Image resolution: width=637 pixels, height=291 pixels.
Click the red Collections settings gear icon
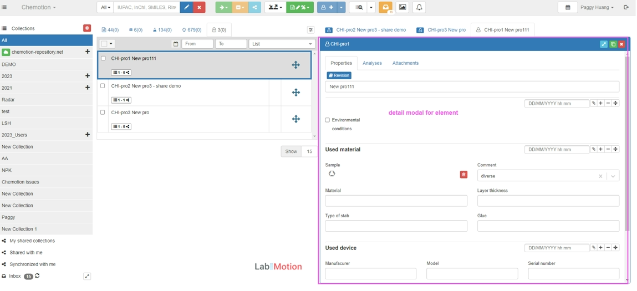[x=87, y=28]
